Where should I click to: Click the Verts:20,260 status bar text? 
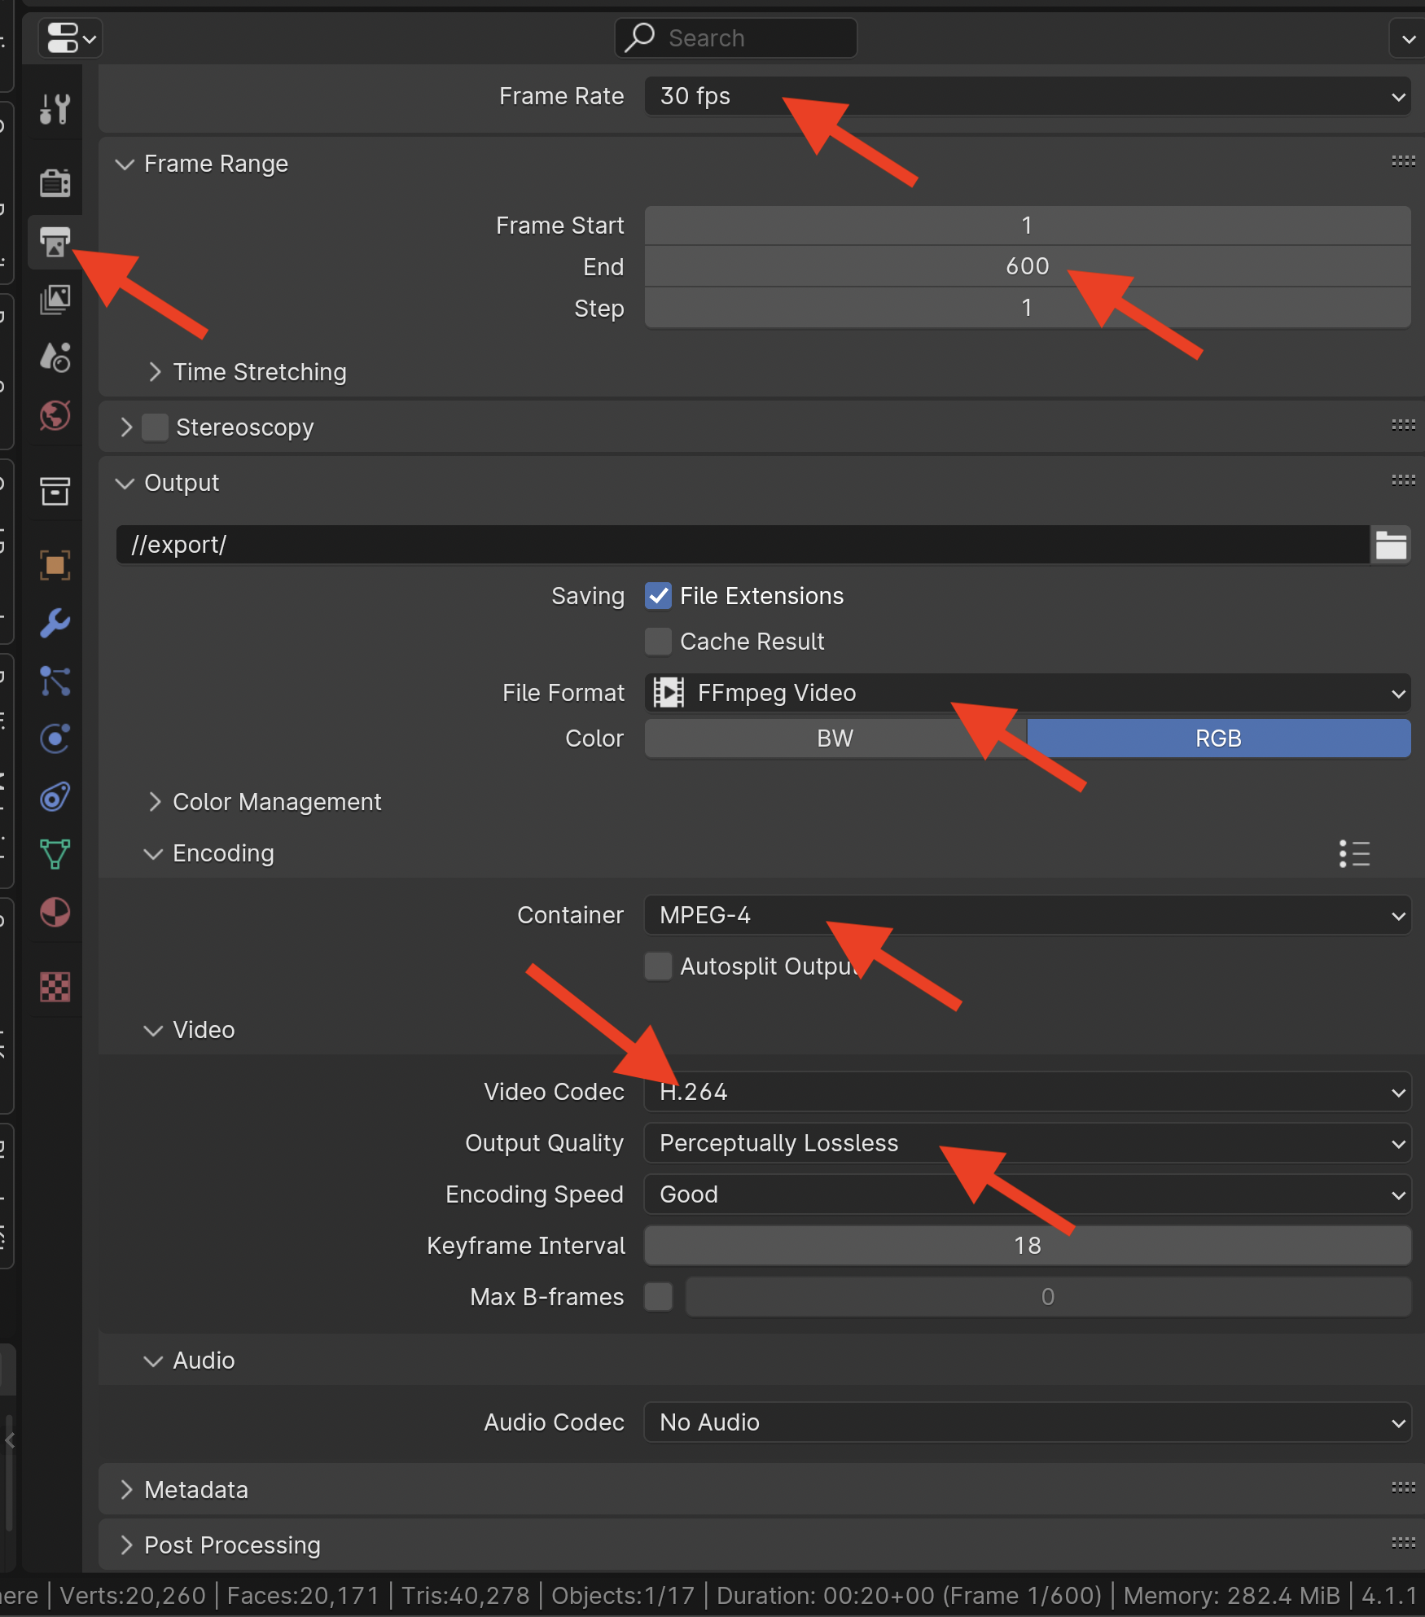(133, 1596)
